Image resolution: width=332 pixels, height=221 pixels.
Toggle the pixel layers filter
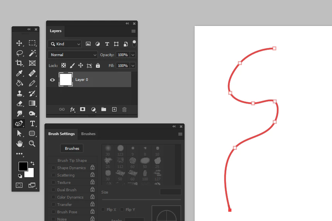click(x=88, y=44)
